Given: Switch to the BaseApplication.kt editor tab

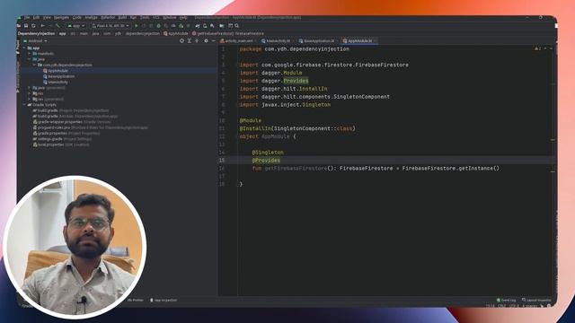Looking at the screenshot, I should (317, 41).
